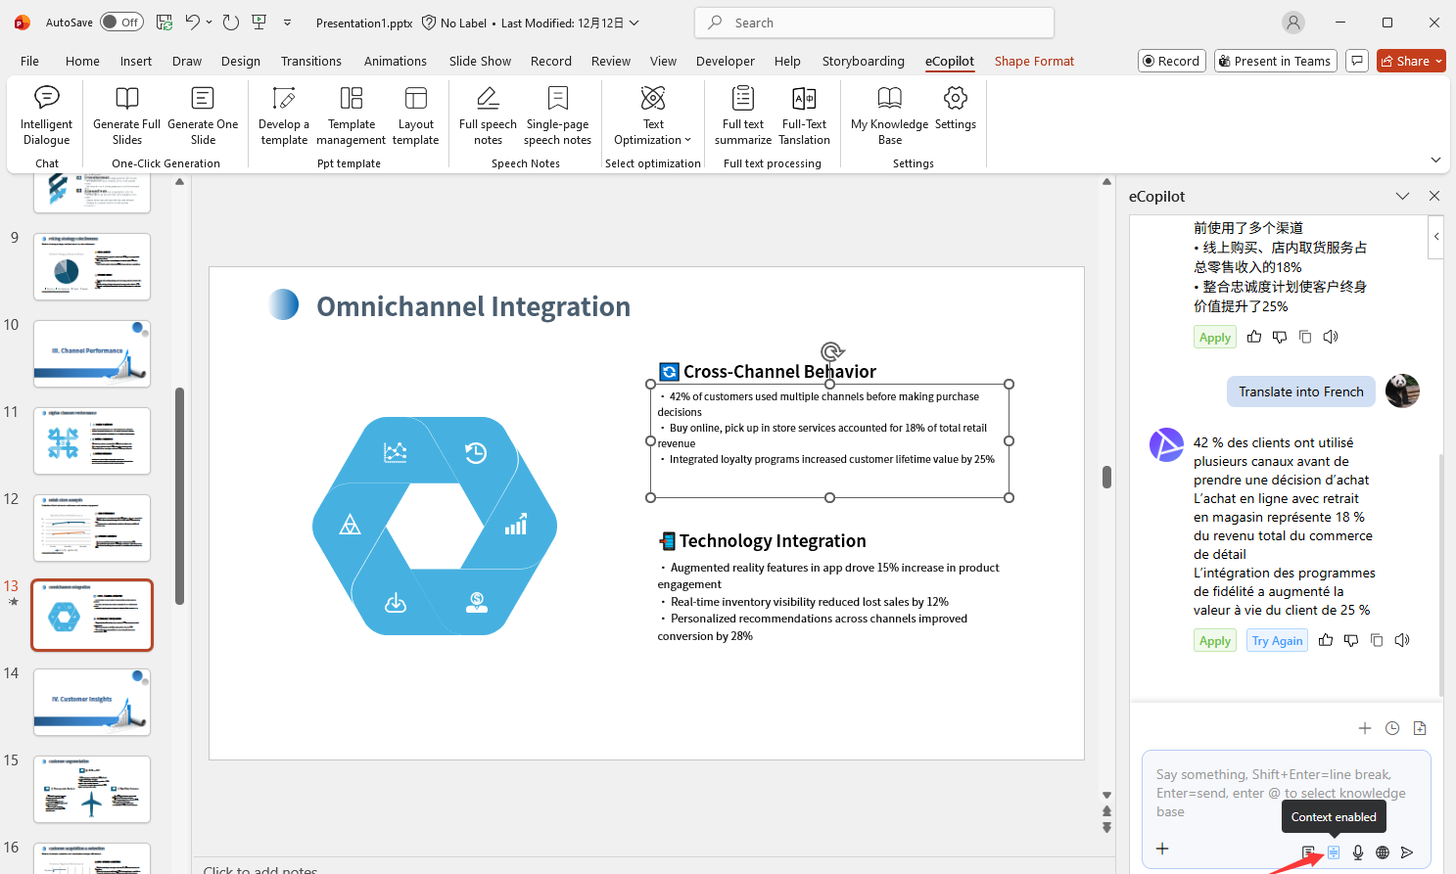
Task: Click Generate Full Slides icon
Action: 126,98
